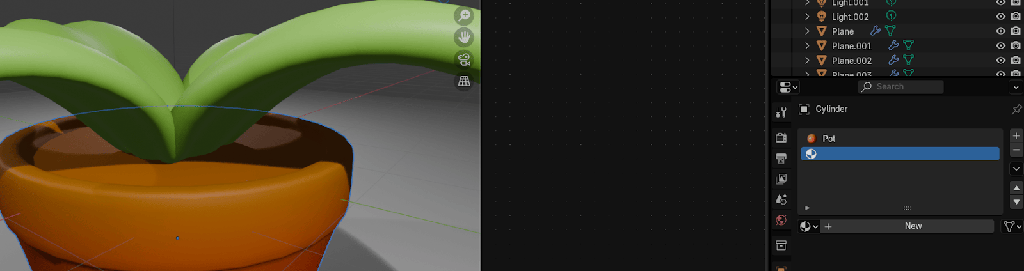Disable rendering for Plane.002
This screenshot has height=271, width=1024.
coord(1015,60)
